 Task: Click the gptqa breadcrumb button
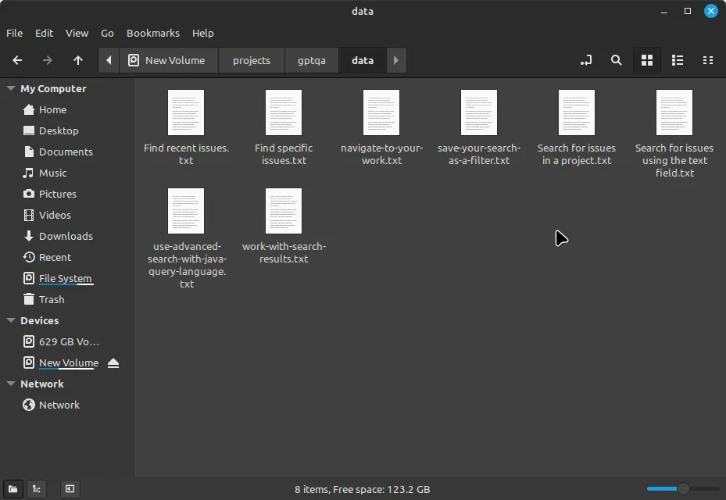(311, 60)
